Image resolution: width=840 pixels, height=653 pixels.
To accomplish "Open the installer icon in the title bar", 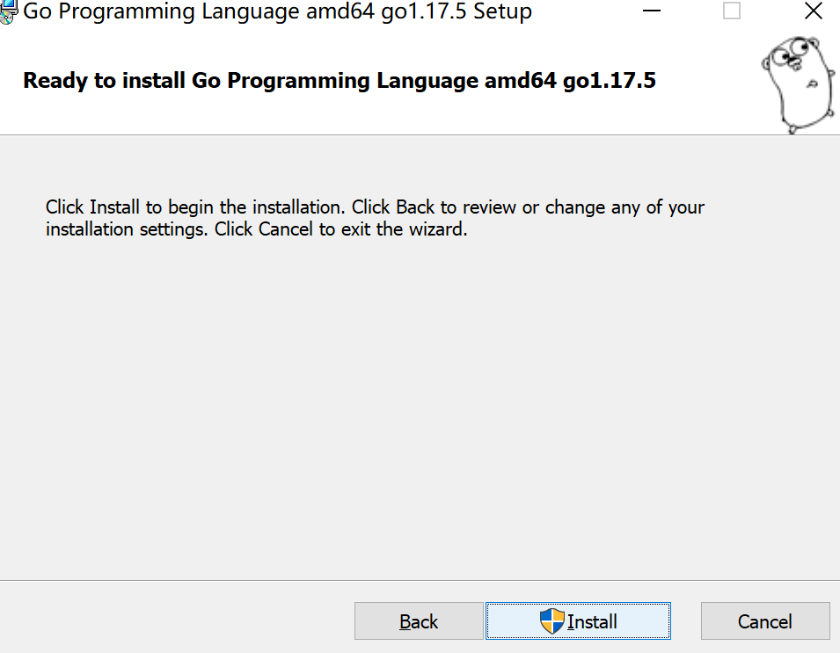I will coord(8,12).
